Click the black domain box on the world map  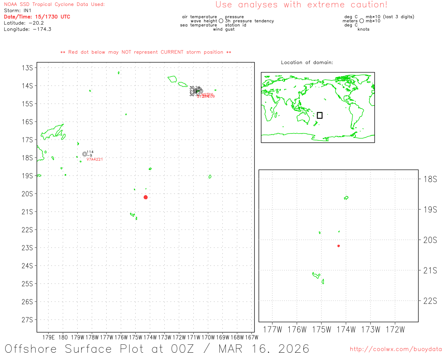pyautogui.click(x=320, y=115)
